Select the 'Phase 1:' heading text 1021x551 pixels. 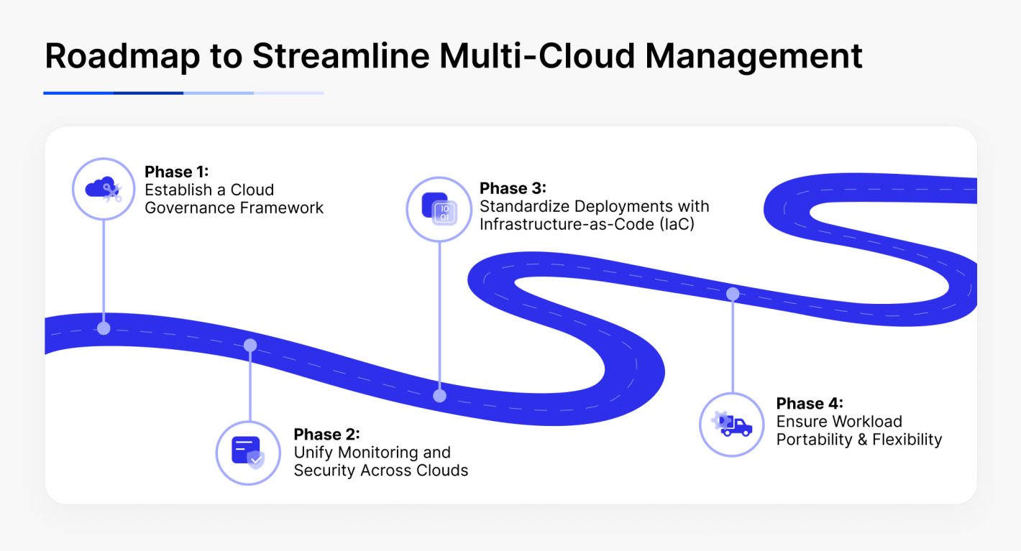176,172
